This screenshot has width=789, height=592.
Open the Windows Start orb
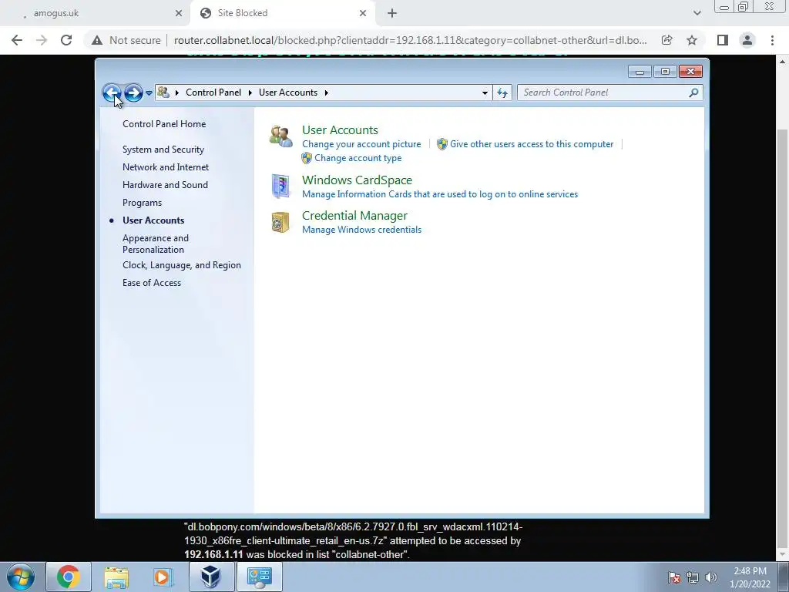pos(21,577)
